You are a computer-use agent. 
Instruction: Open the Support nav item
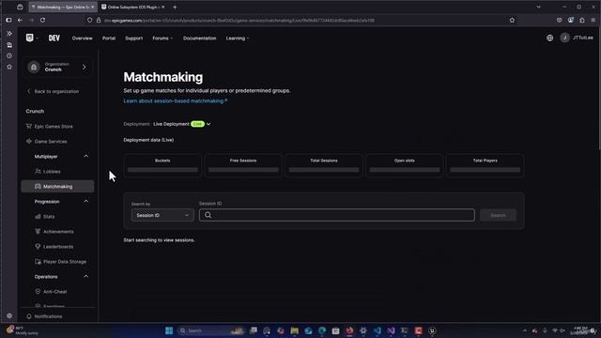(133, 38)
